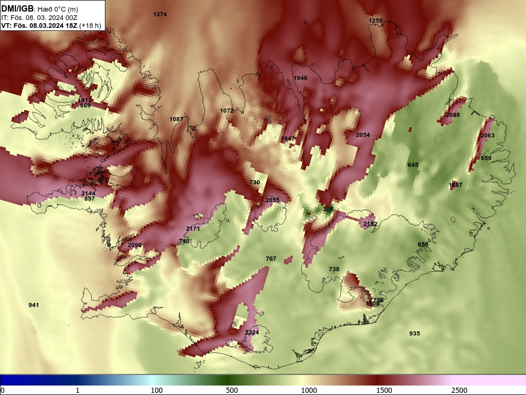Click the color scale label 100

[x=156, y=390]
